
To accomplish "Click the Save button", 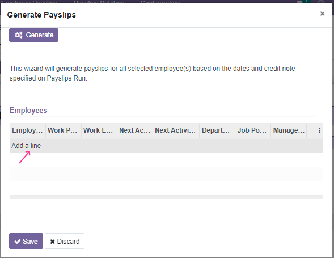I will tap(26, 241).
